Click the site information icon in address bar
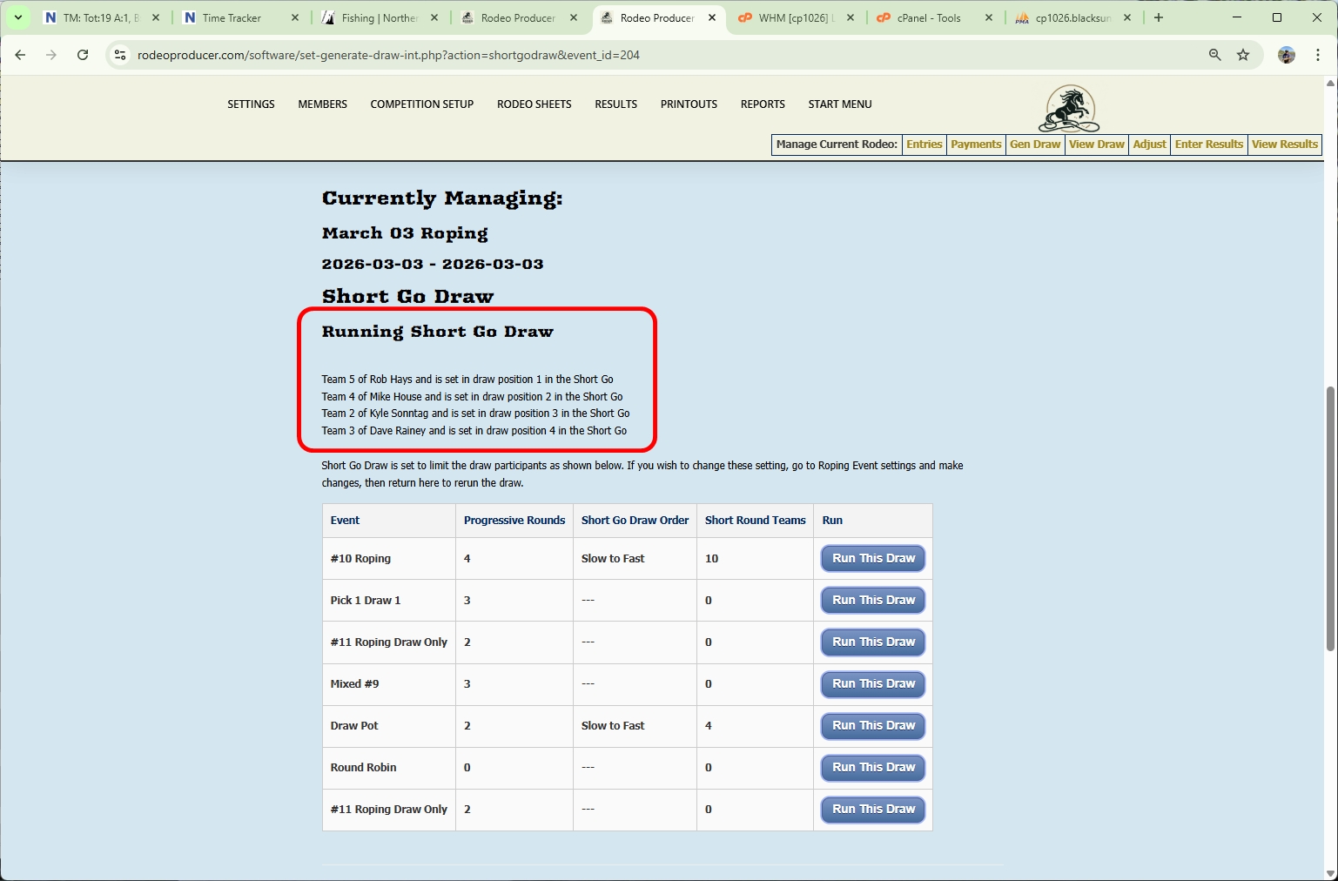The width and height of the screenshot is (1338, 881). click(x=121, y=55)
